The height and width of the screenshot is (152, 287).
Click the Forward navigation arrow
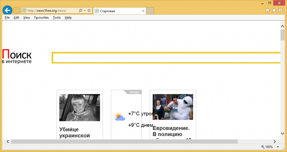(17, 10)
